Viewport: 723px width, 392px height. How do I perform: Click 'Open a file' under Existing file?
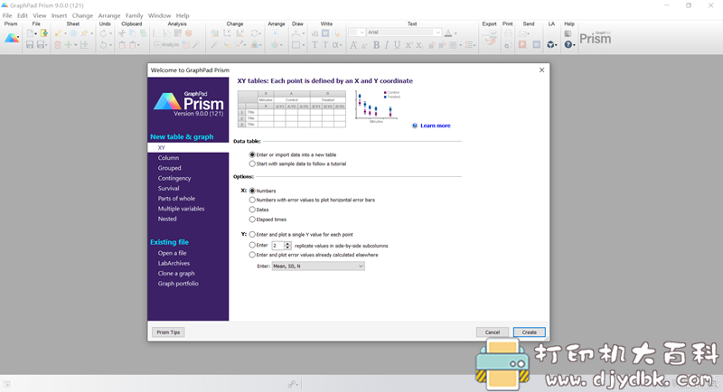[173, 253]
